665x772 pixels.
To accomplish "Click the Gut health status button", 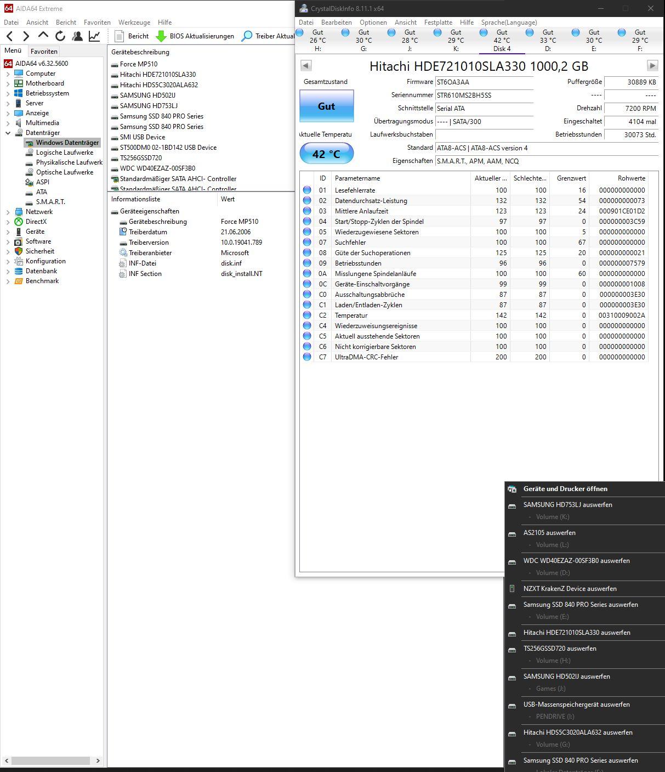I will click(327, 106).
